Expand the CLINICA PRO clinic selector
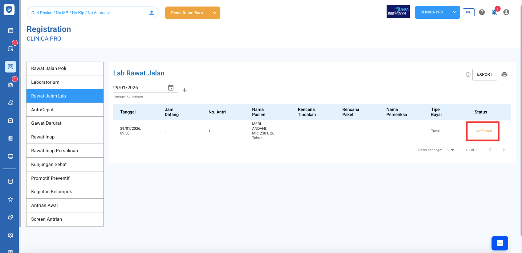 pyautogui.click(x=454, y=12)
